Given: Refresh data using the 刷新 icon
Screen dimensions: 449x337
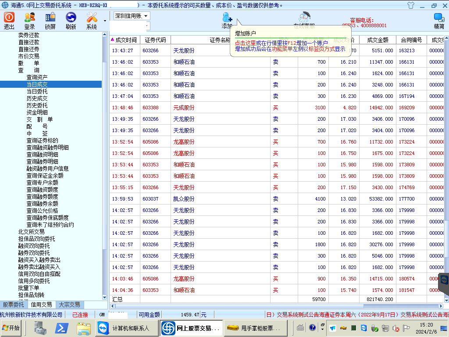Looking at the screenshot, I should [71, 18].
